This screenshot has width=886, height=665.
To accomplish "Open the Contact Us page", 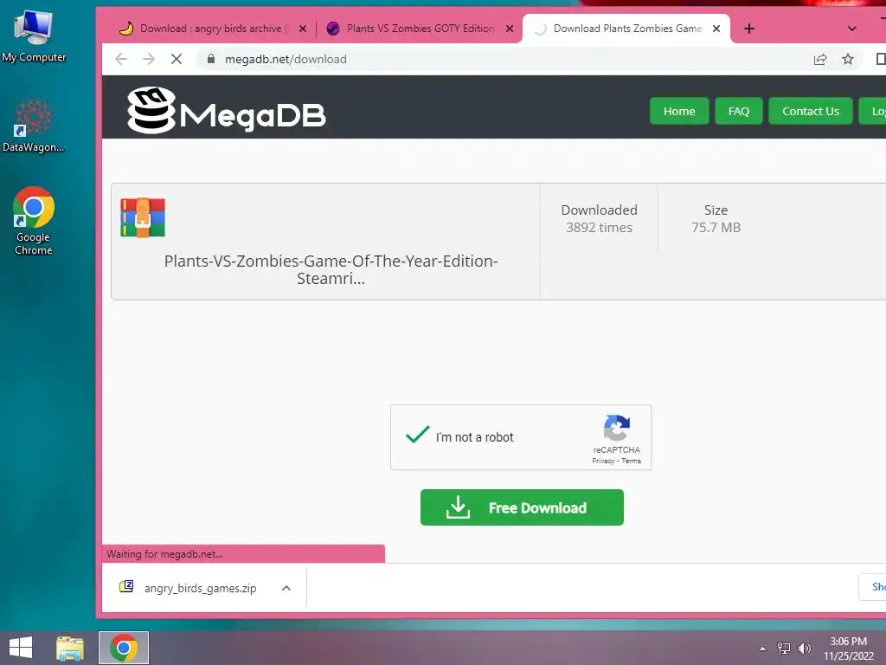I will pos(810,111).
